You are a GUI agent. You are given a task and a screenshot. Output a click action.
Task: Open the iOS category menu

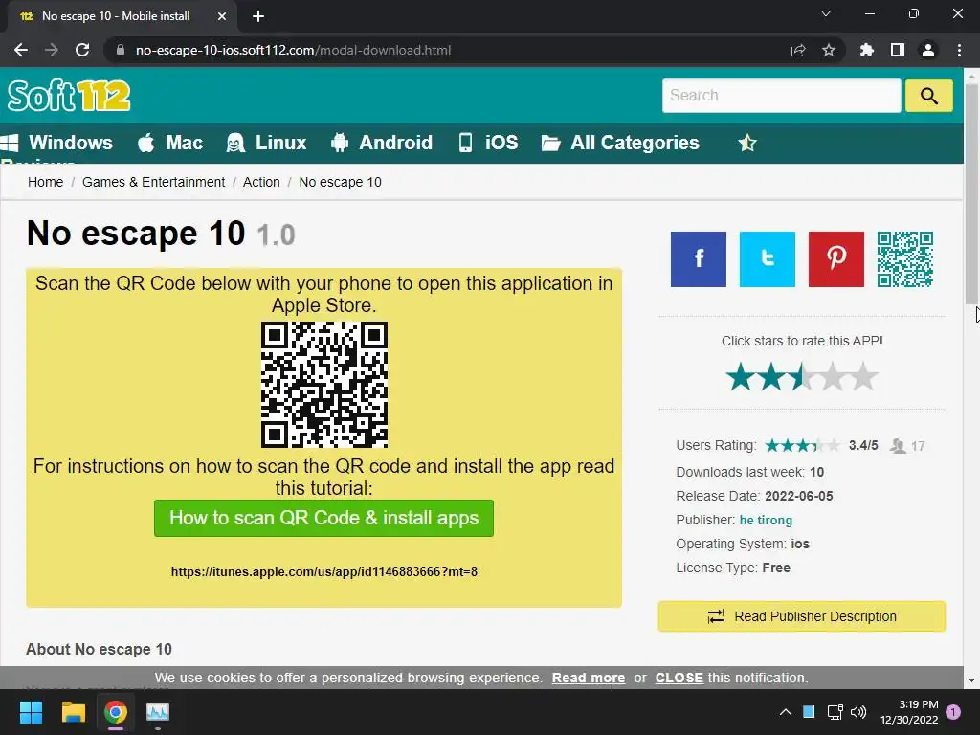[488, 143]
